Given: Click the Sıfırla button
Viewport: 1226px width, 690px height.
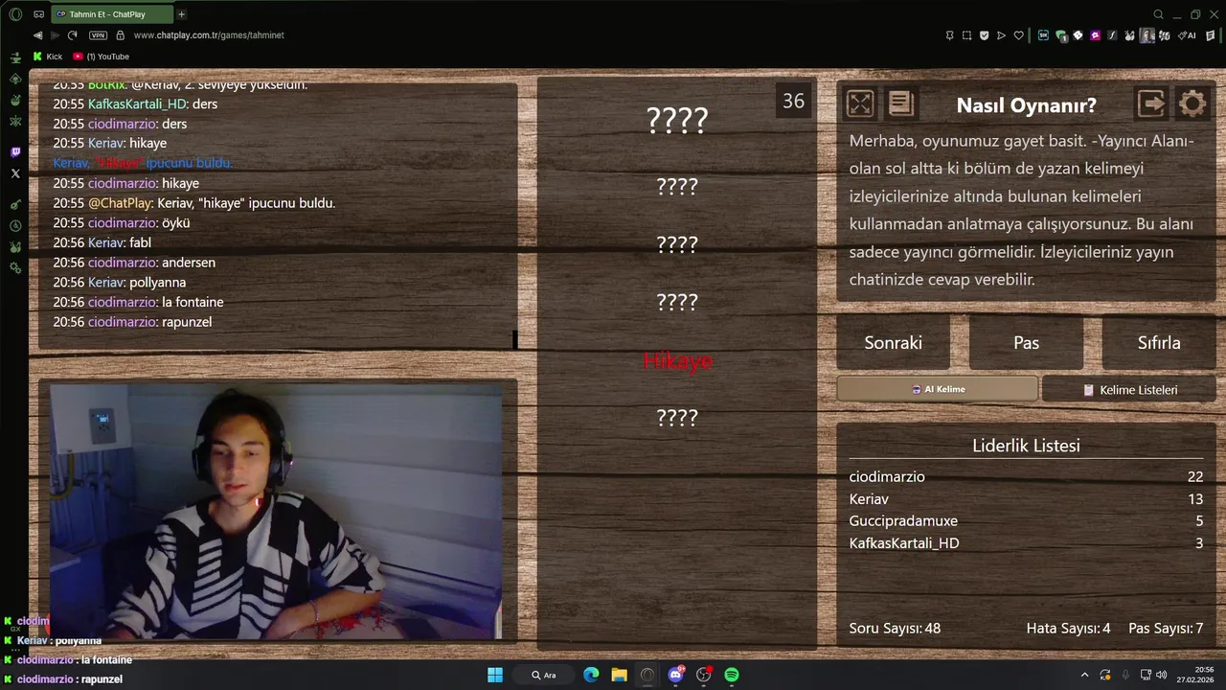Looking at the screenshot, I should coord(1159,342).
